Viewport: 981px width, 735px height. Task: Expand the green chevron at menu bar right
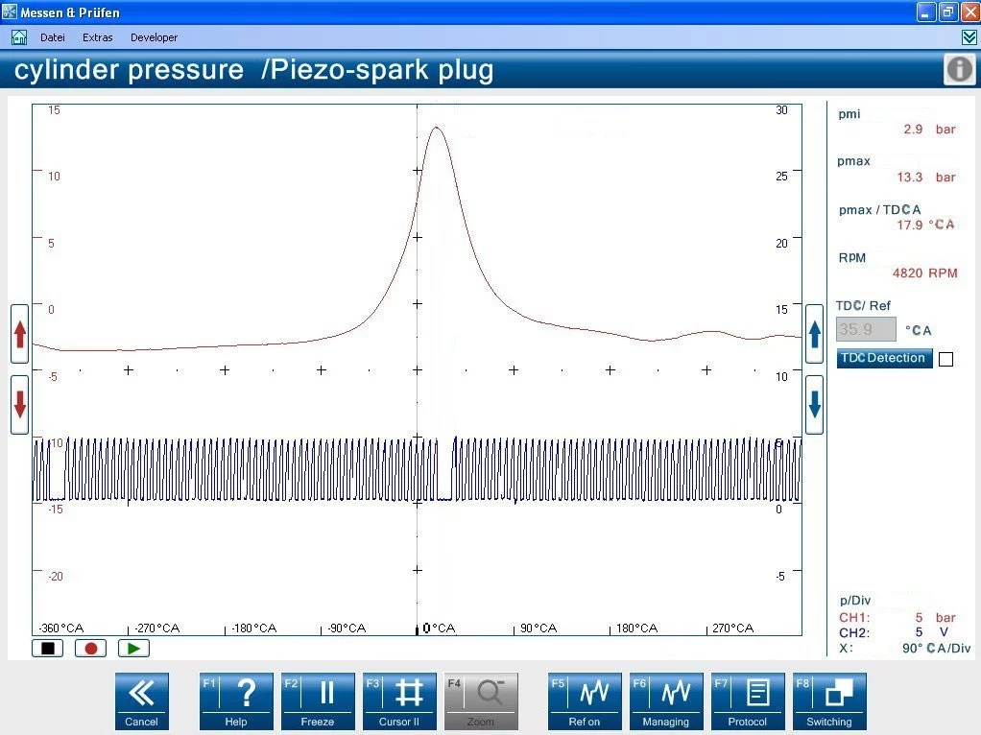(x=969, y=37)
